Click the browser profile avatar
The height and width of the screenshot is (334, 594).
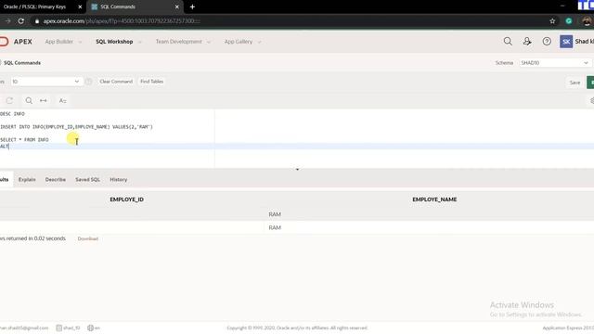pos(588,21)
